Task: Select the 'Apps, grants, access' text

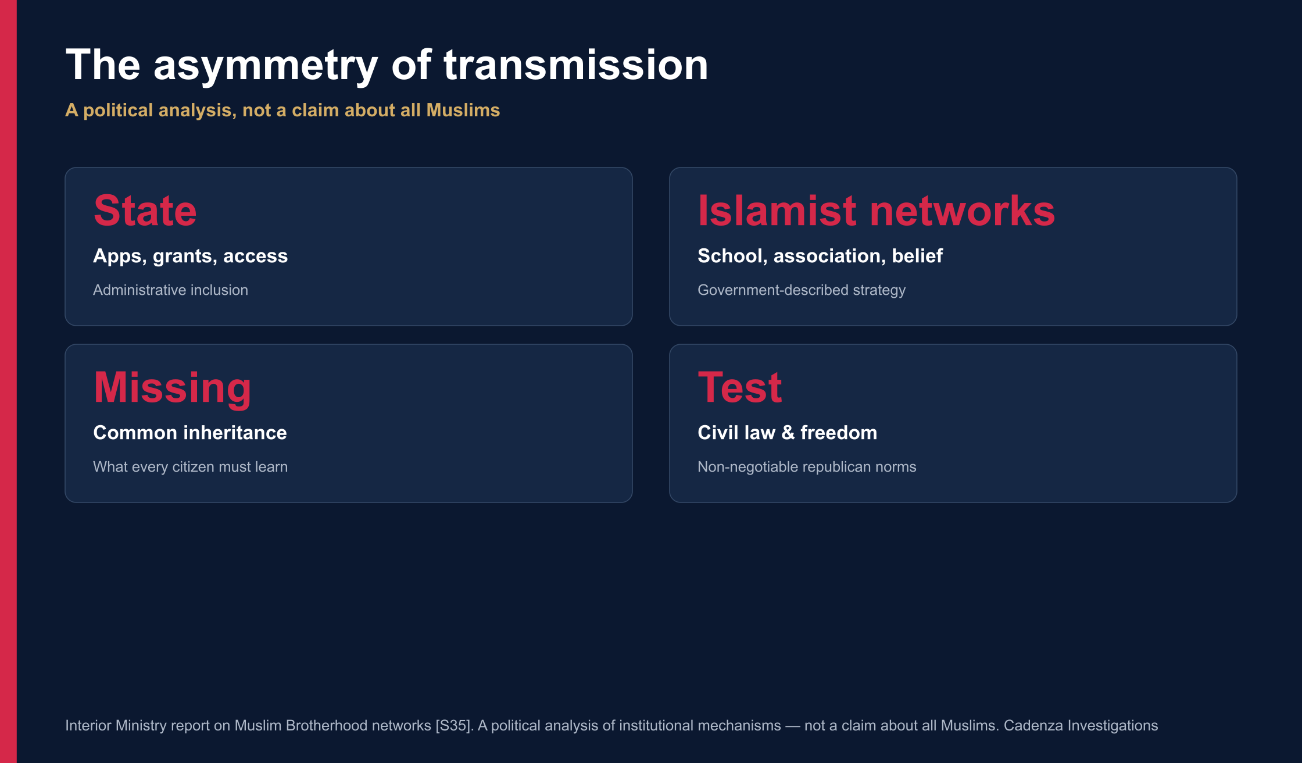Action: pyautogui.click(x=190, y=256)
